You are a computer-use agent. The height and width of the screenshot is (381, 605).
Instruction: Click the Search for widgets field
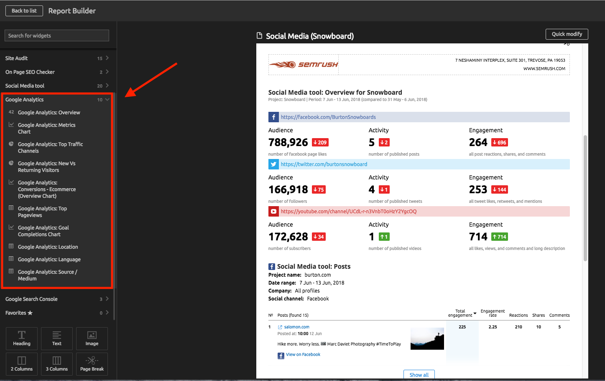click(57, 35)
